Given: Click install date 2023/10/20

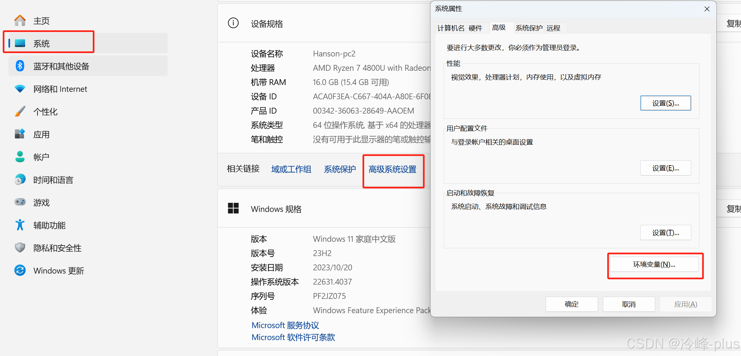Looking at the screenshot, I should click(x=332, y=267).
